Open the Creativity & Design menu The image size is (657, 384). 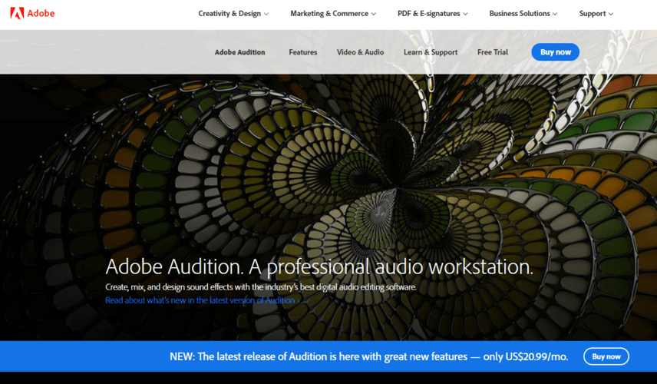(x=233, y=13)
